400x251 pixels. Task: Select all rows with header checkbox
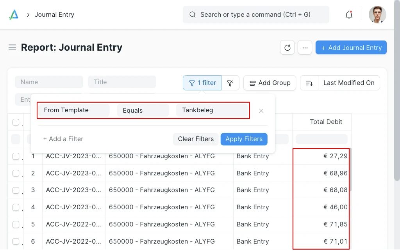(16, 122)
